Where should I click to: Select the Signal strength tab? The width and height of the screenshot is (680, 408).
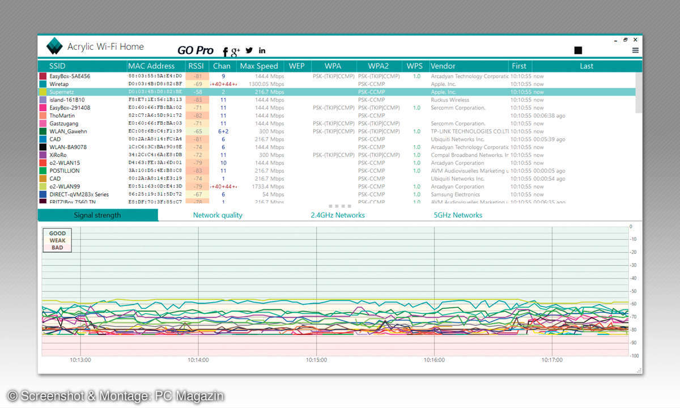point(97,215)
